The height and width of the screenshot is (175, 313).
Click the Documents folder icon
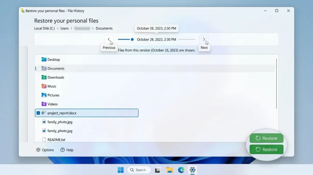click(x=44, y=68)
